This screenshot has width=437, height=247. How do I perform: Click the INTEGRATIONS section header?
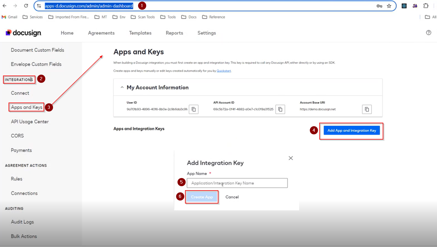[x=19, y=80]
